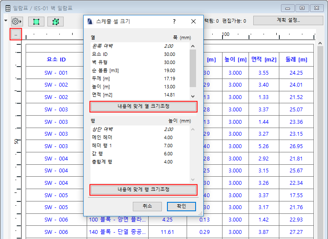The width and height of the screenshot is (328, 239).
Task: Expand the small black arrow left of gear
Action: tap(6, 20)
